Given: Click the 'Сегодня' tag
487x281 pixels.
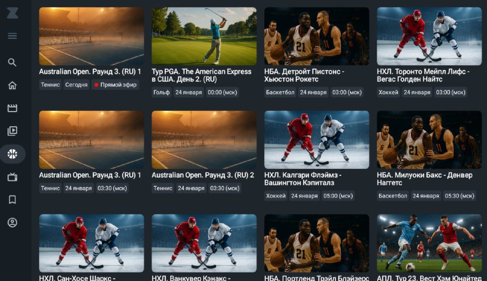Looking at the screenshot, I should pyautogui.click(x=77, y=85).
